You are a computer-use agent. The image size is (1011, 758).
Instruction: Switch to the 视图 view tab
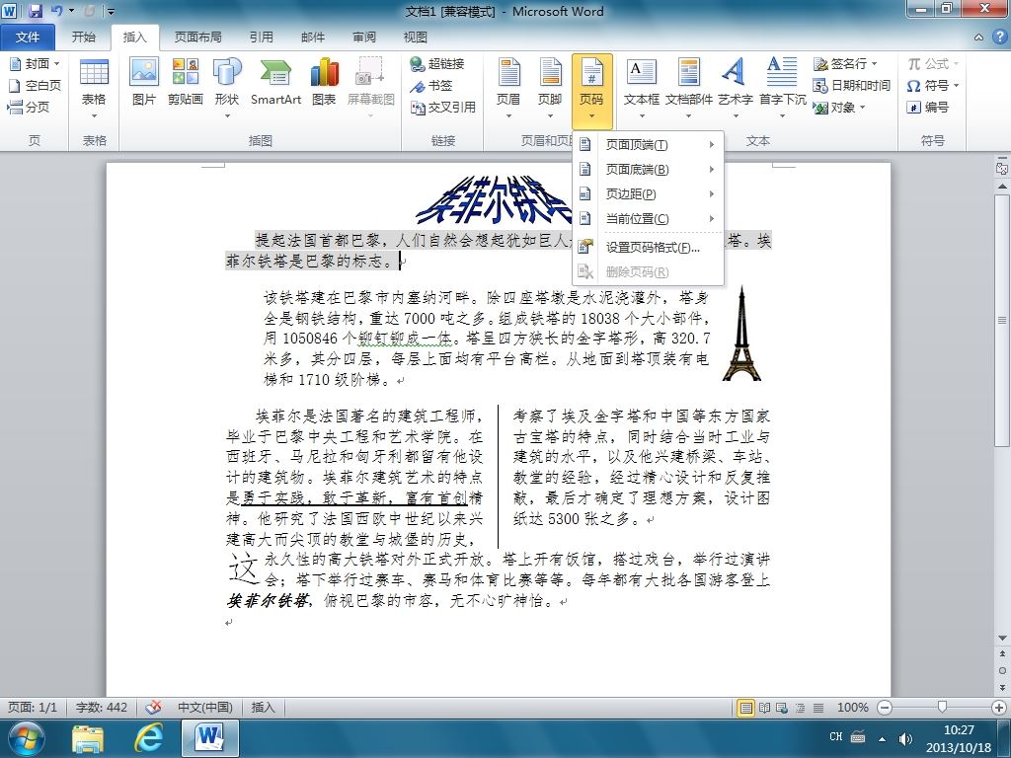416,38
